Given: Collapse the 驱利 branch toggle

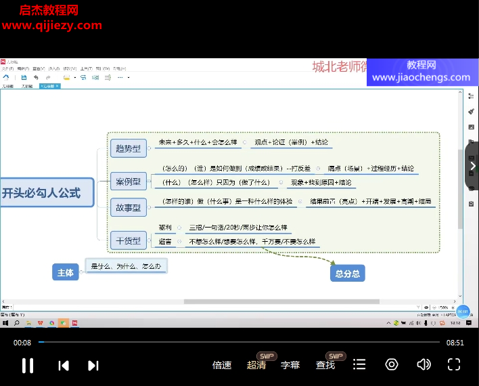Looking at the screenshot, I should click(179, 228).
